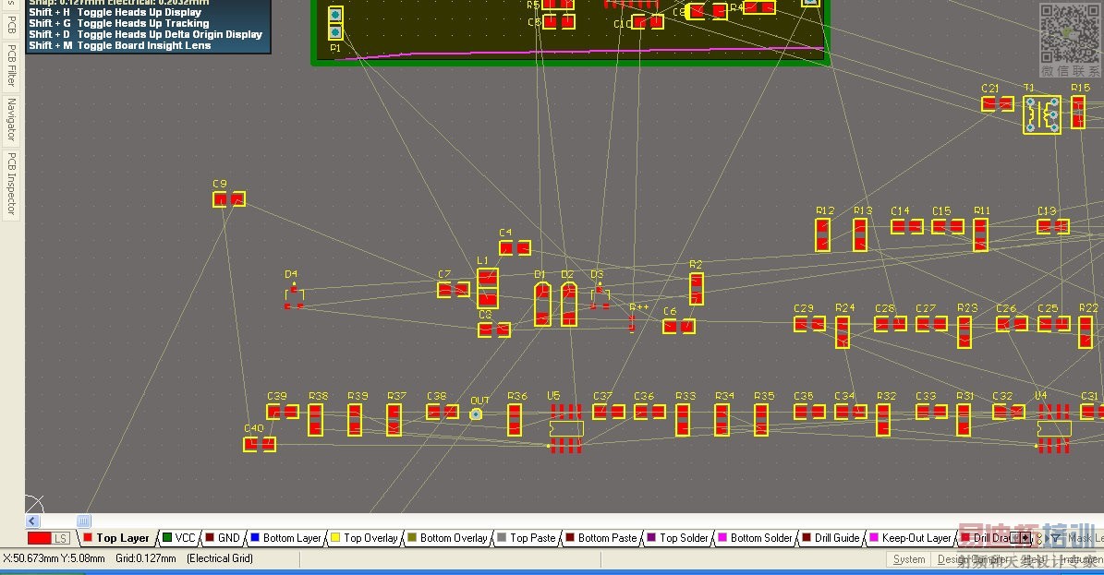Select capacitor C29 footprint
The height and width of the screenshot is (575, 1104).
[x=809, y=324]
